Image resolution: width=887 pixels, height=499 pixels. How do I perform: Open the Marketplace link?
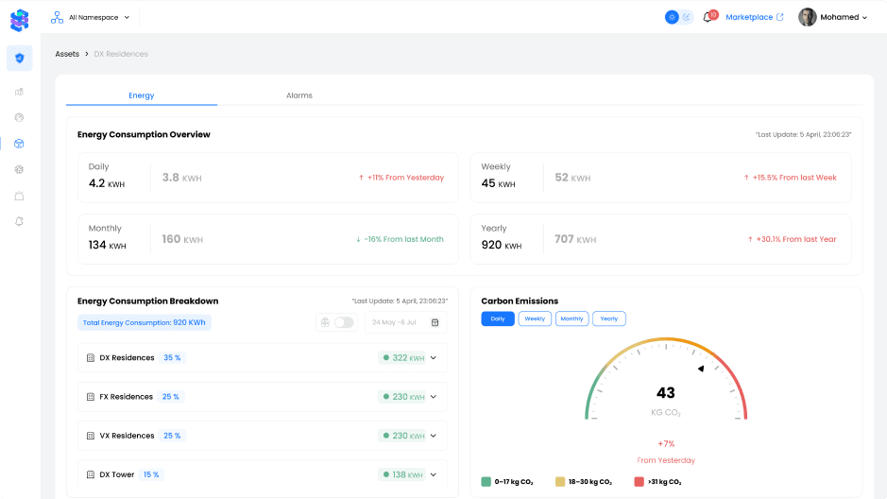(x=754, y=17)
